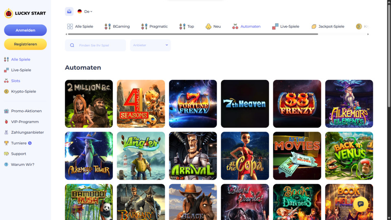This screenshot has height=220, width=391.
Task: Select the Jackpot-Spiele category tab
Action: [x=327, y=26]
